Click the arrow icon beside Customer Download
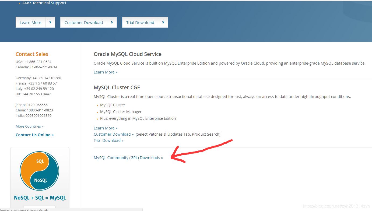Viewport: 372px width, 211px height. pos(112,22)
